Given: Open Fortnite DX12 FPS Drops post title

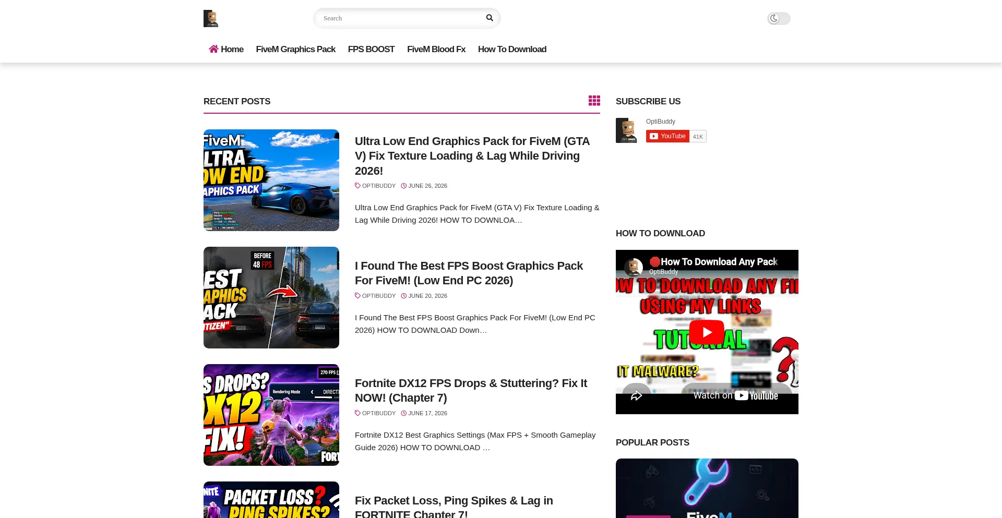Looking at the screenshot, I should pos(471,391).
